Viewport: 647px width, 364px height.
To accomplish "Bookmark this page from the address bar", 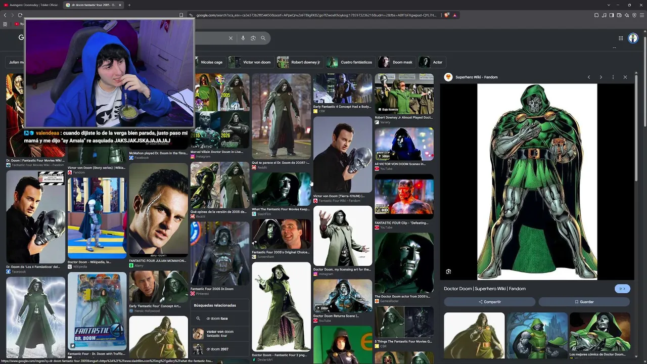I will point(181,15).
